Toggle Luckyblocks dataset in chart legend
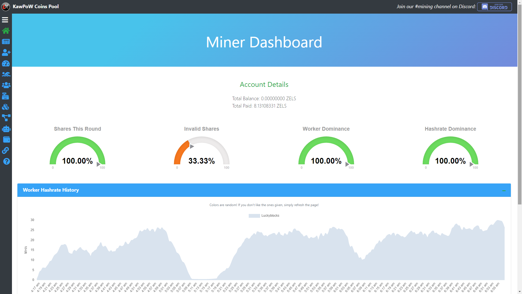 pos(264,216)
